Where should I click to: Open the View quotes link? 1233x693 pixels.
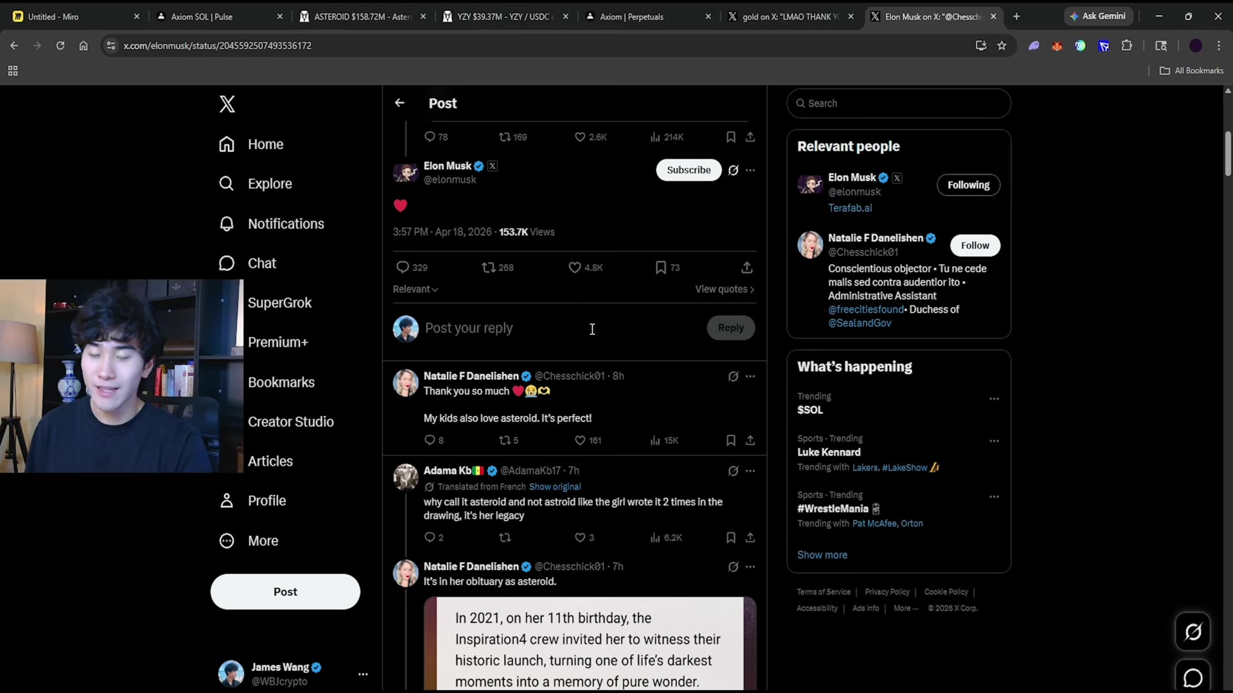click(725, 289)
